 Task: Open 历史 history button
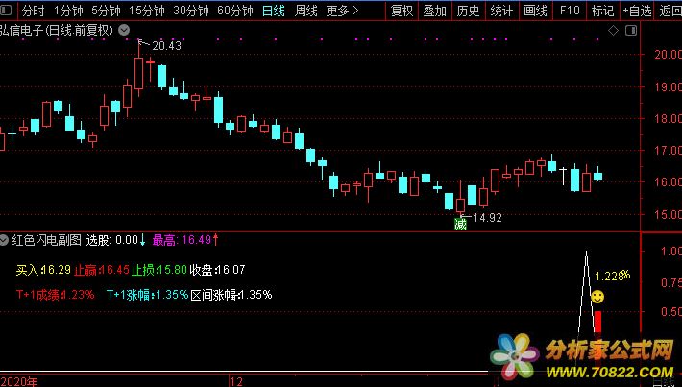tap(468, 11)
